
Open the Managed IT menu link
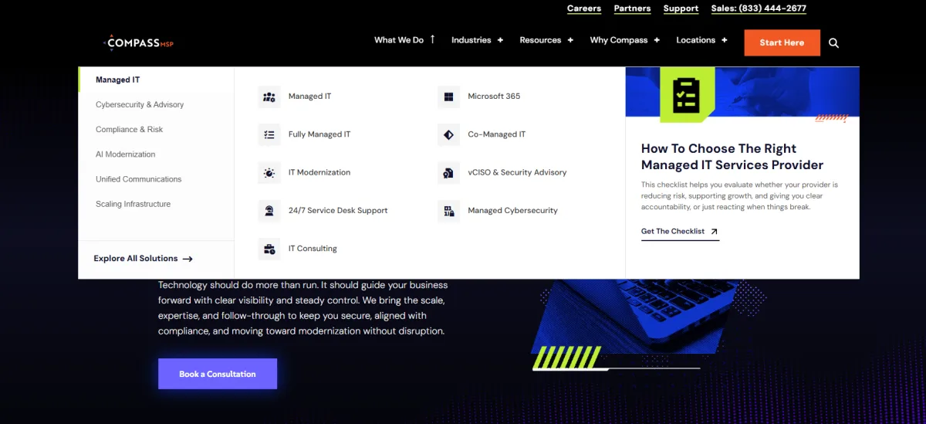(310, 97)
